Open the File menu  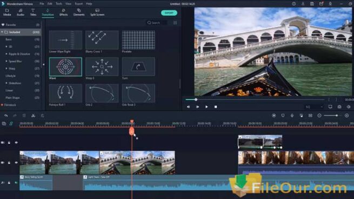click(42, 4)
